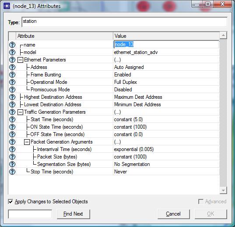Click scrollbar up arrow in attribute table
Viewport: 235px width, 227px height.
click(x=223, y=36)
